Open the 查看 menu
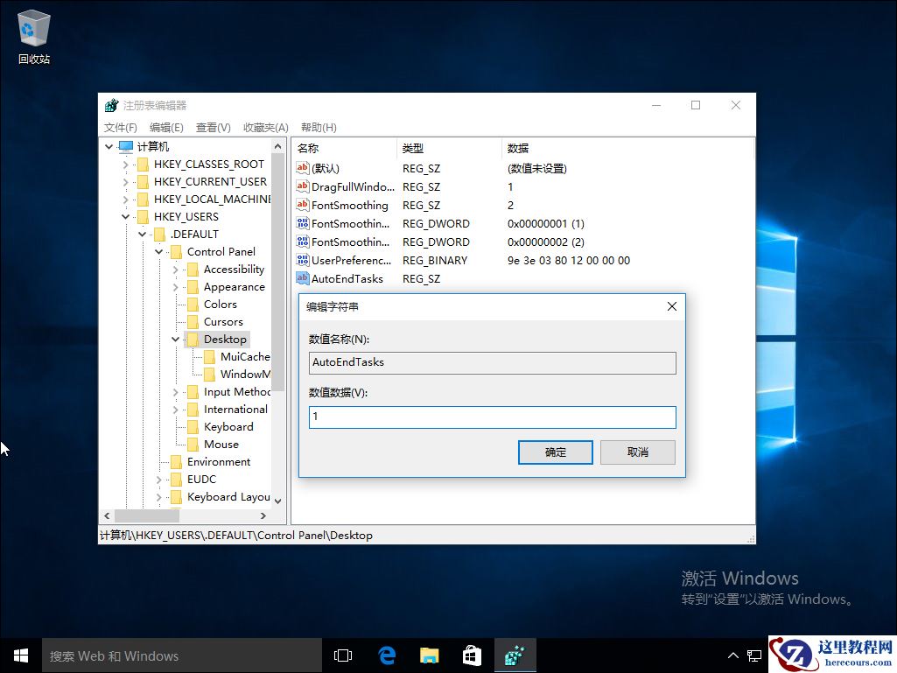The width and height of the screenshot is (897, 673). (x=213, y=127)
